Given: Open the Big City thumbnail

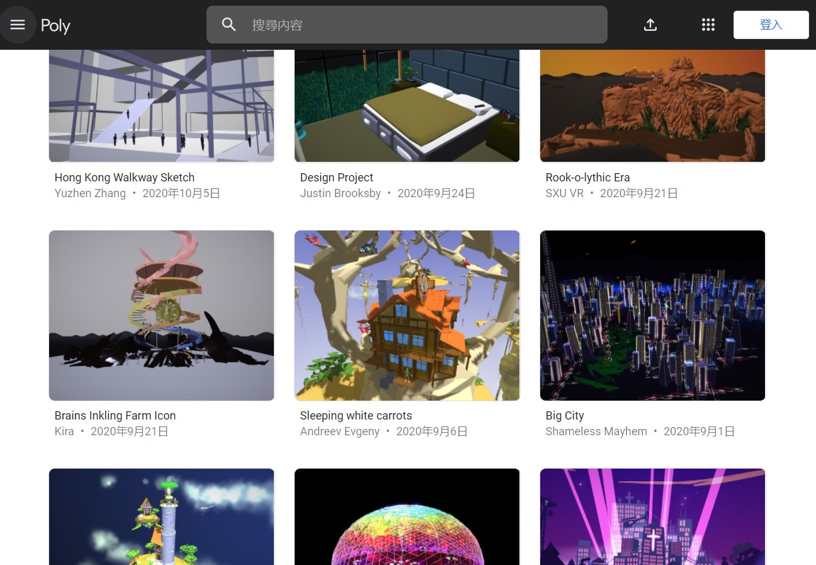Looking at the screenshot, I should (652, 315).
